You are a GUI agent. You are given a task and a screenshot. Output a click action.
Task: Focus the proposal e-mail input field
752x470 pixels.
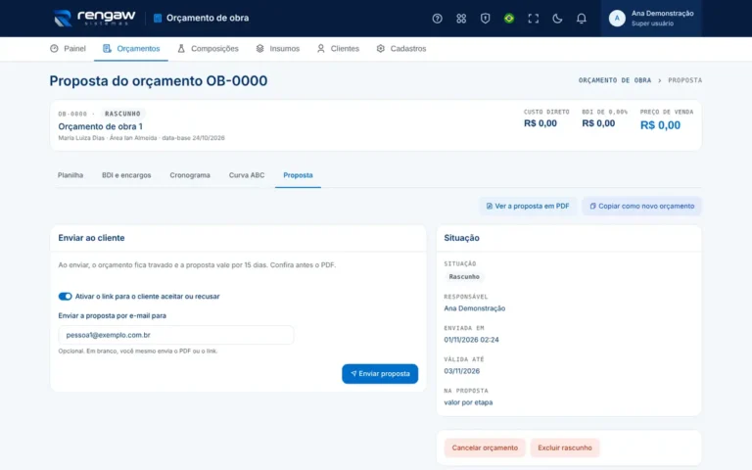(x=176, y=335)
